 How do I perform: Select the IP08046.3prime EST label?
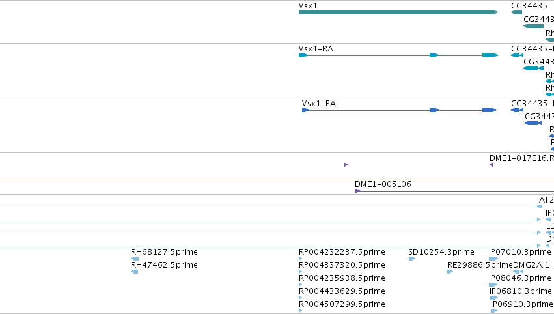520,278
